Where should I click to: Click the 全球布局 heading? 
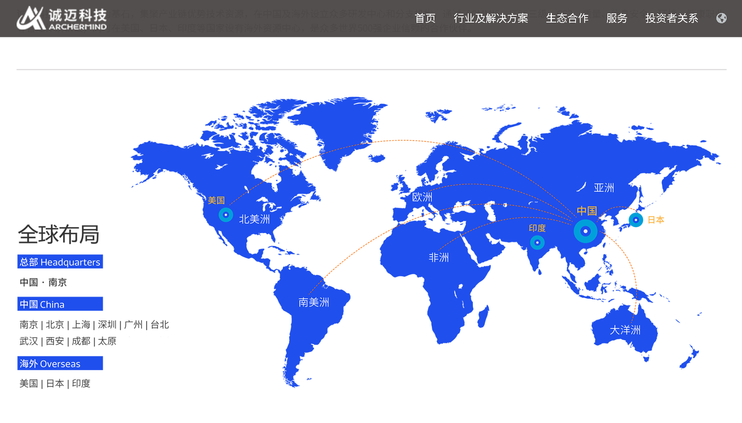click(58, 235)
